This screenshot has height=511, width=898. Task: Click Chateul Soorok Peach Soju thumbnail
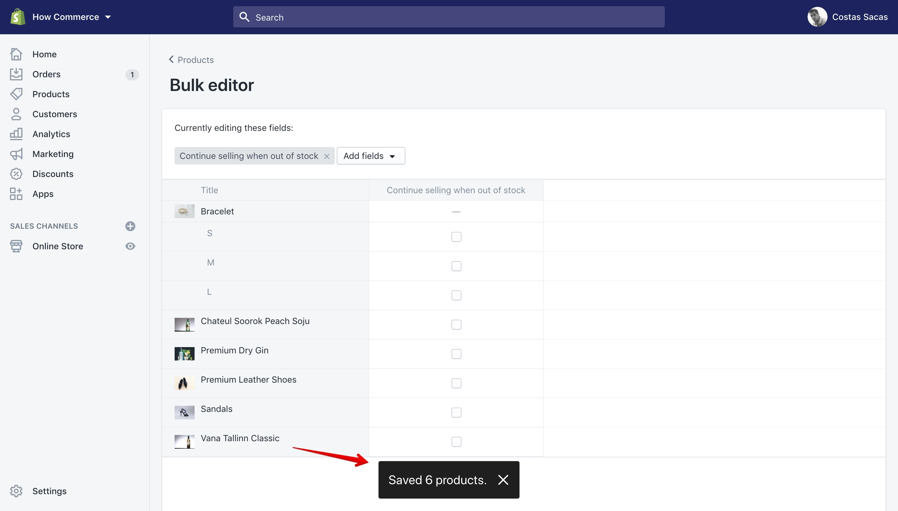coord(184,325)
